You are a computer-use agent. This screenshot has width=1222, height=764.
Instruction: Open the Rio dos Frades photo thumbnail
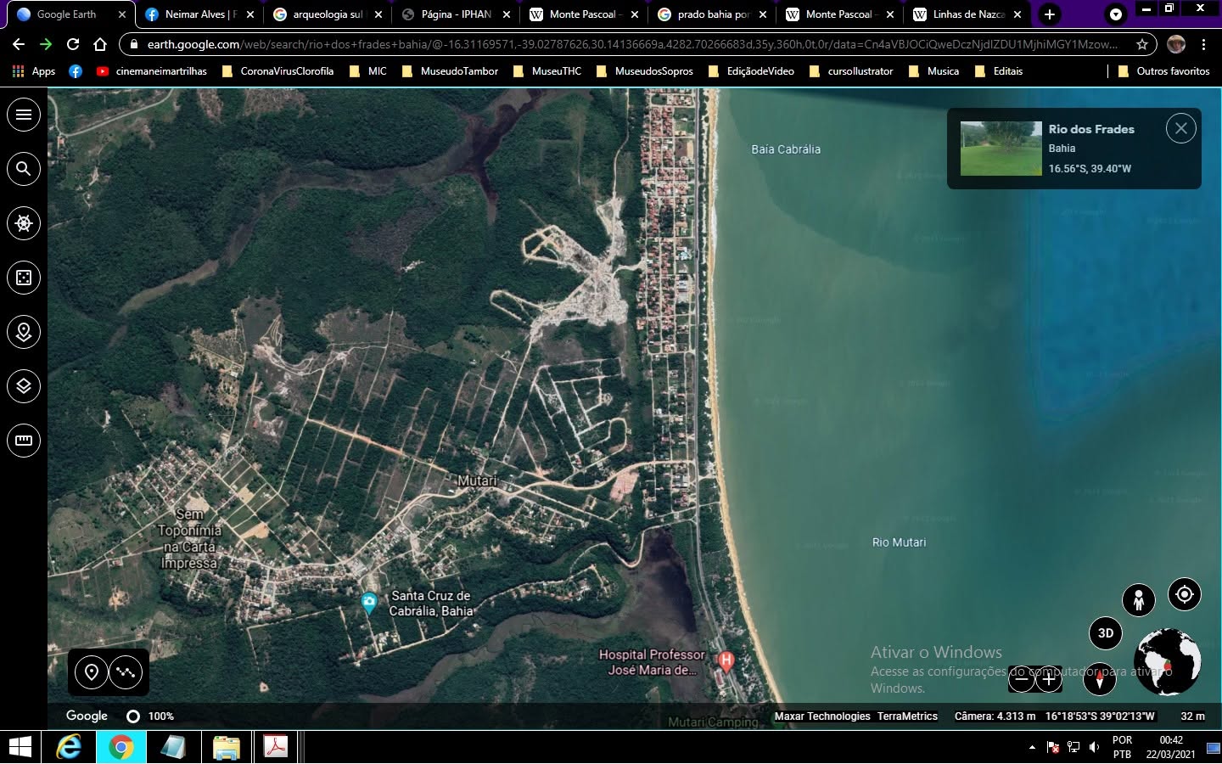pos(1001,149)
